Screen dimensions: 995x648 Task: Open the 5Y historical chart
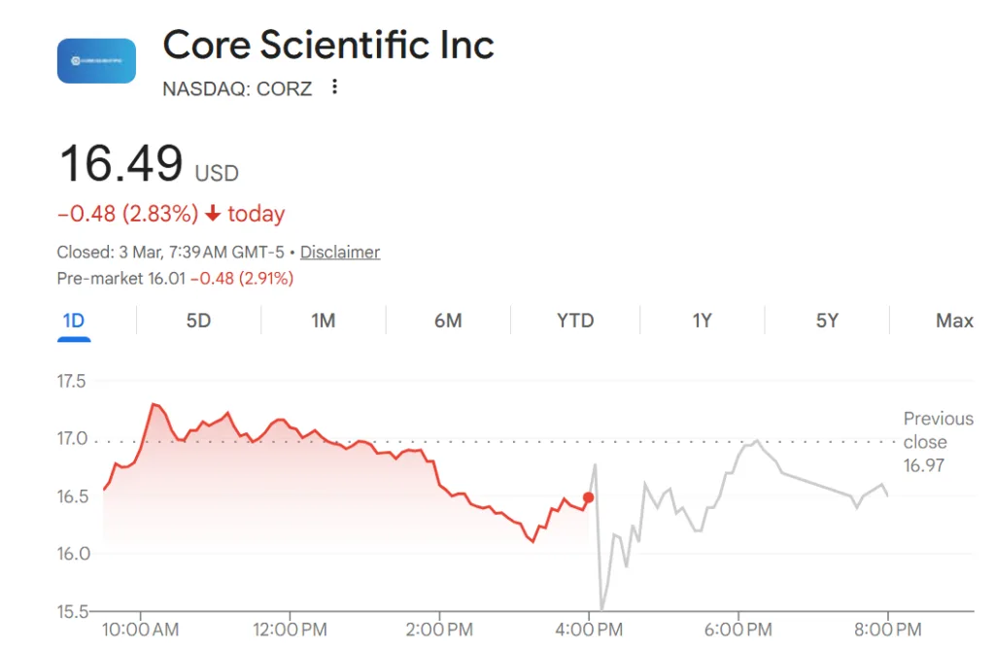tap(828, 321)
